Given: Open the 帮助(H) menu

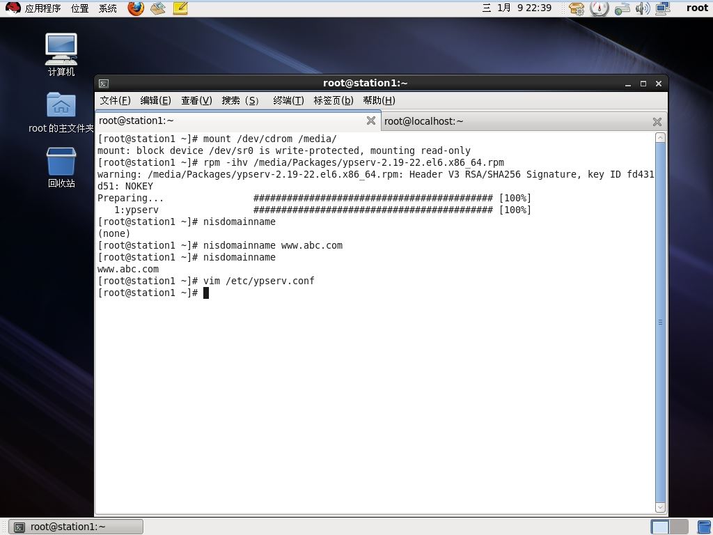Looking at the screenshot, I should (379, 100).
